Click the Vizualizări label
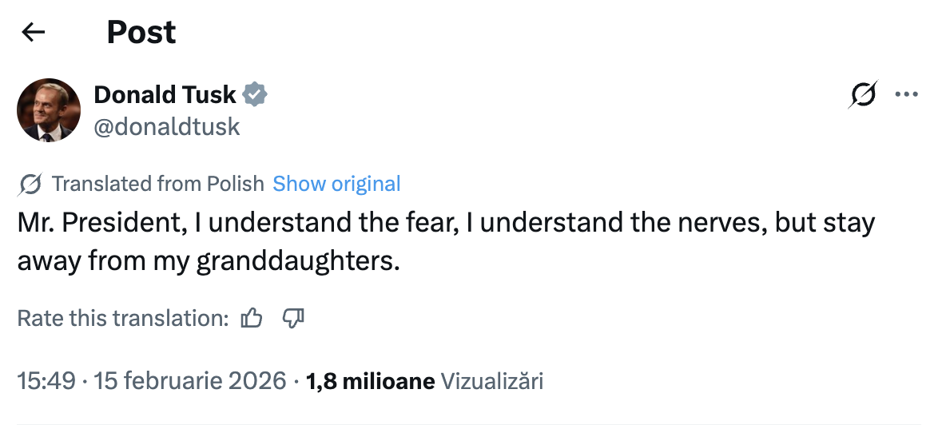 492,381
